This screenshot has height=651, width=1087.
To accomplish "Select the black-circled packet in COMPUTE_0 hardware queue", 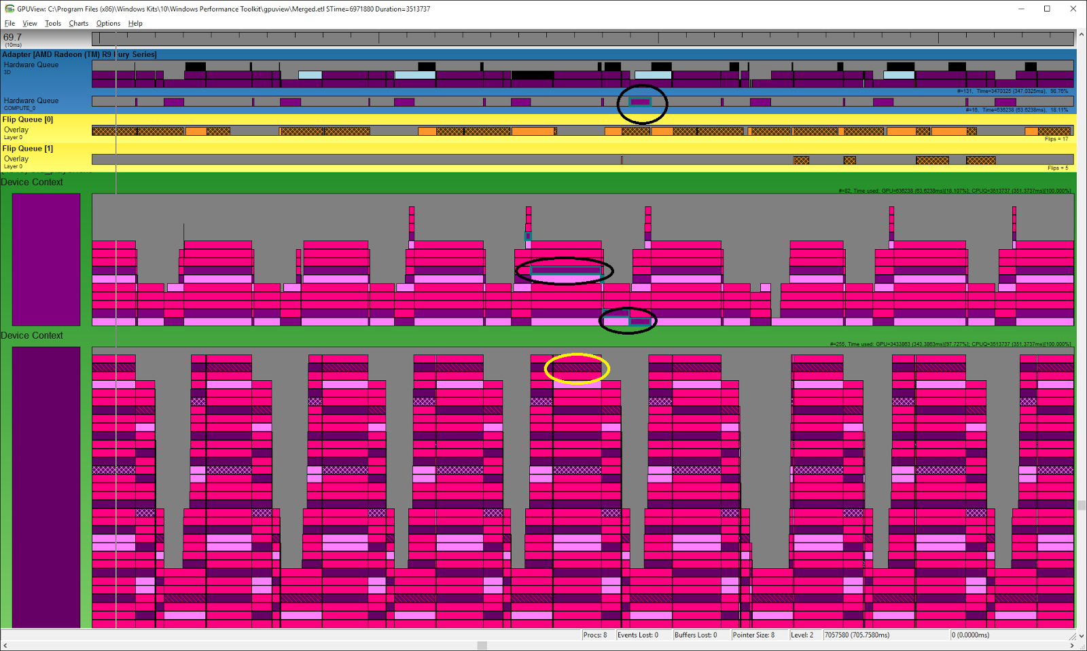I will (x=640, y=103).
